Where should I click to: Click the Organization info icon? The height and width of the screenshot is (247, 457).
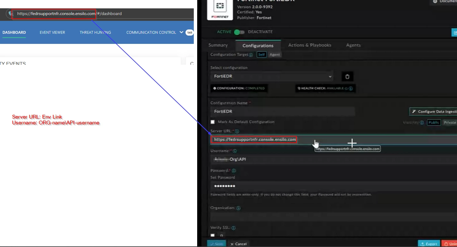tap(238, 208)
